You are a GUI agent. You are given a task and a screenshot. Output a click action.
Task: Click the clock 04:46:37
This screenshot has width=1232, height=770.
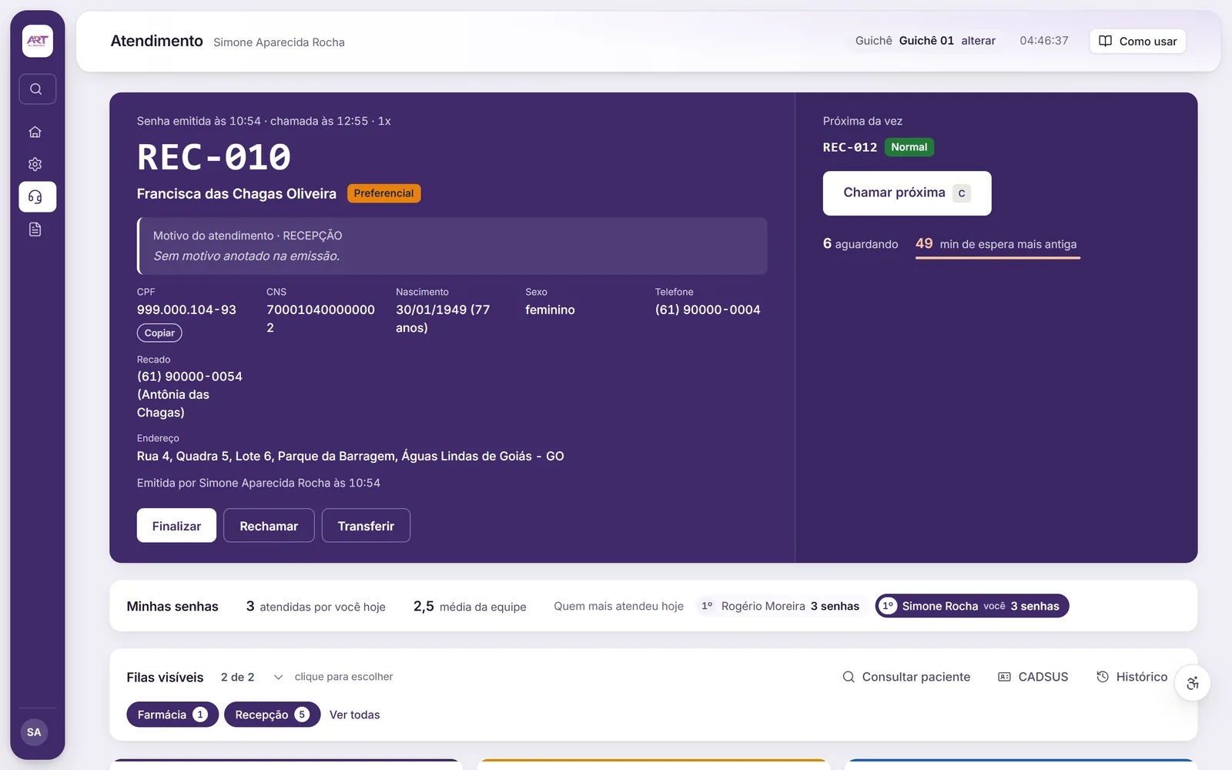coord(1043,41)
